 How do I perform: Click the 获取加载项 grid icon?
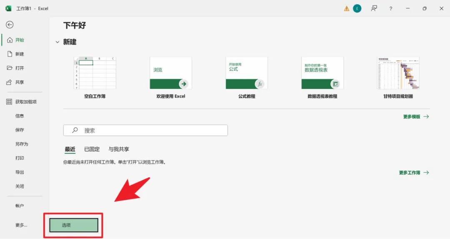click(x=9, y=102)
